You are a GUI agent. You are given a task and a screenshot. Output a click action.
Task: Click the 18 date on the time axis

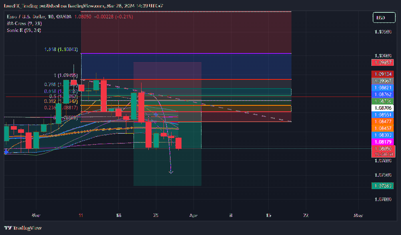coord(118,215)
